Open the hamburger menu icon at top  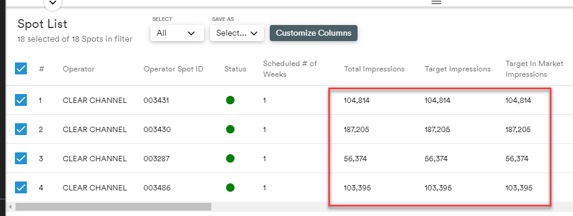[x=436, y=2]
